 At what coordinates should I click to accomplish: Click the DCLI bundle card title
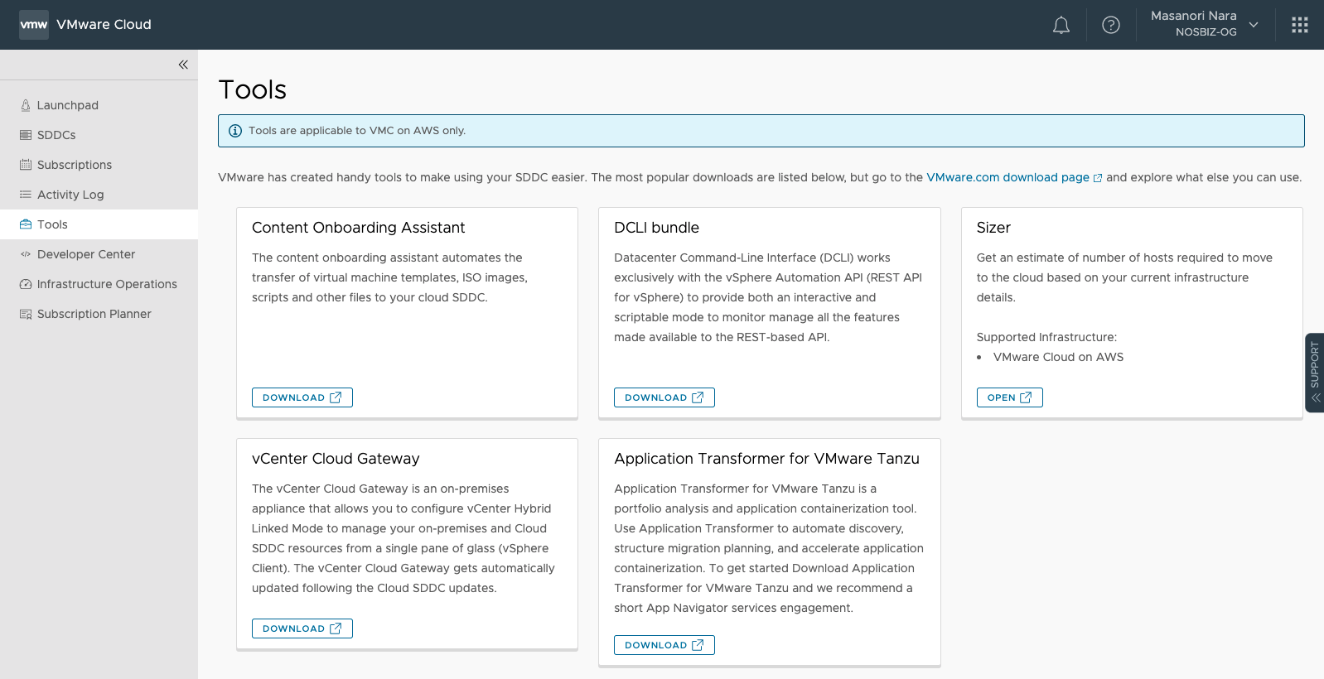click(x=656, y=228)
